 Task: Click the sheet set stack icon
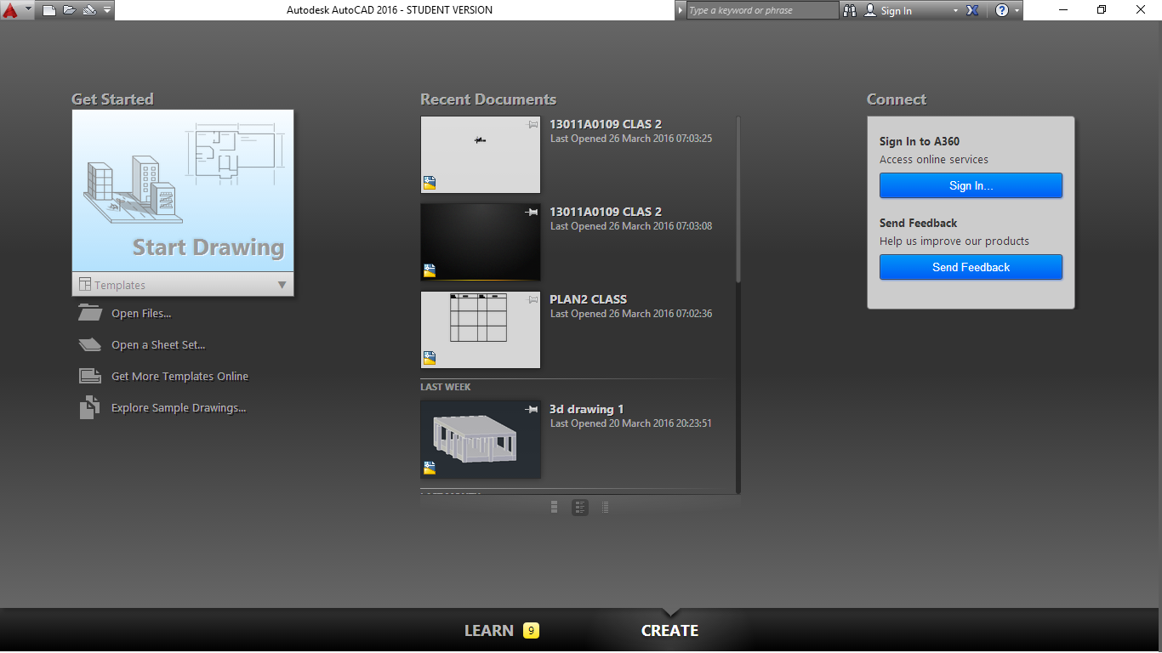pyautogui.click(x=90, y=344)
